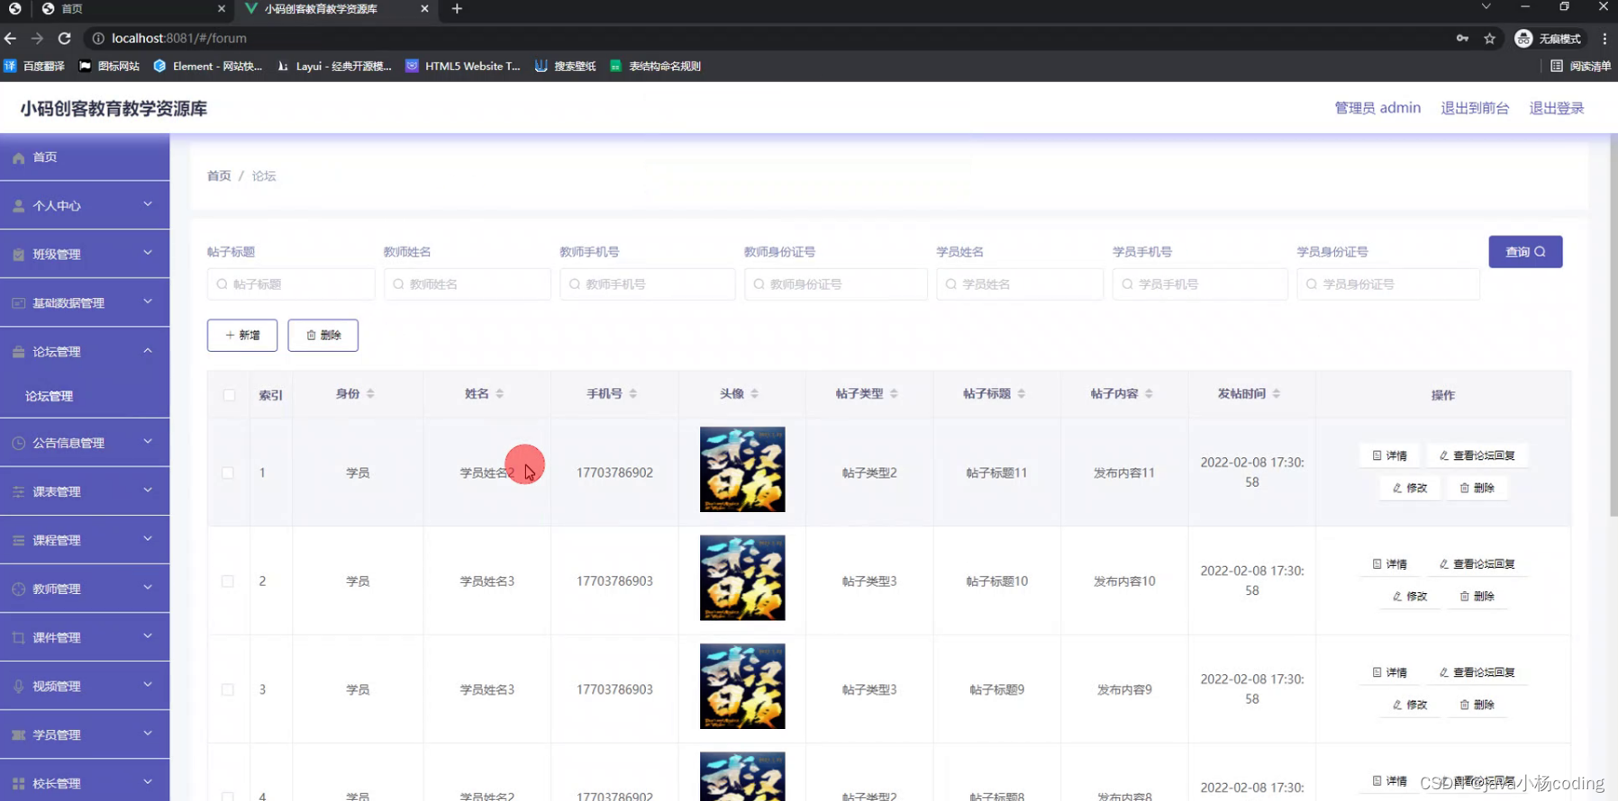Viewport: 1618px width, 801px height.
Task: Click the 新增 add button
Action: [242, 335]
